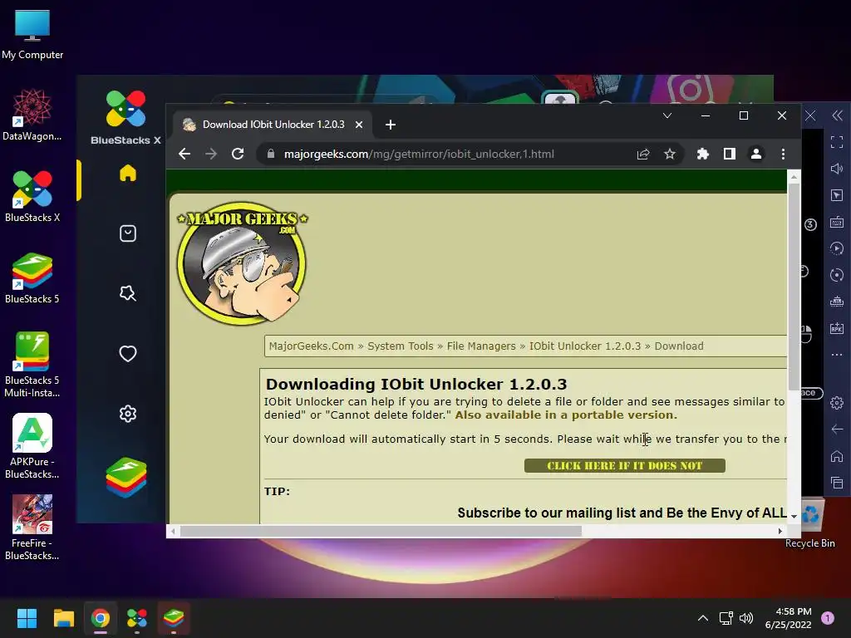The height and width of the screenshot is (638, 851).
Task: Share this page from address bar
Action: [x=643, y=154]
